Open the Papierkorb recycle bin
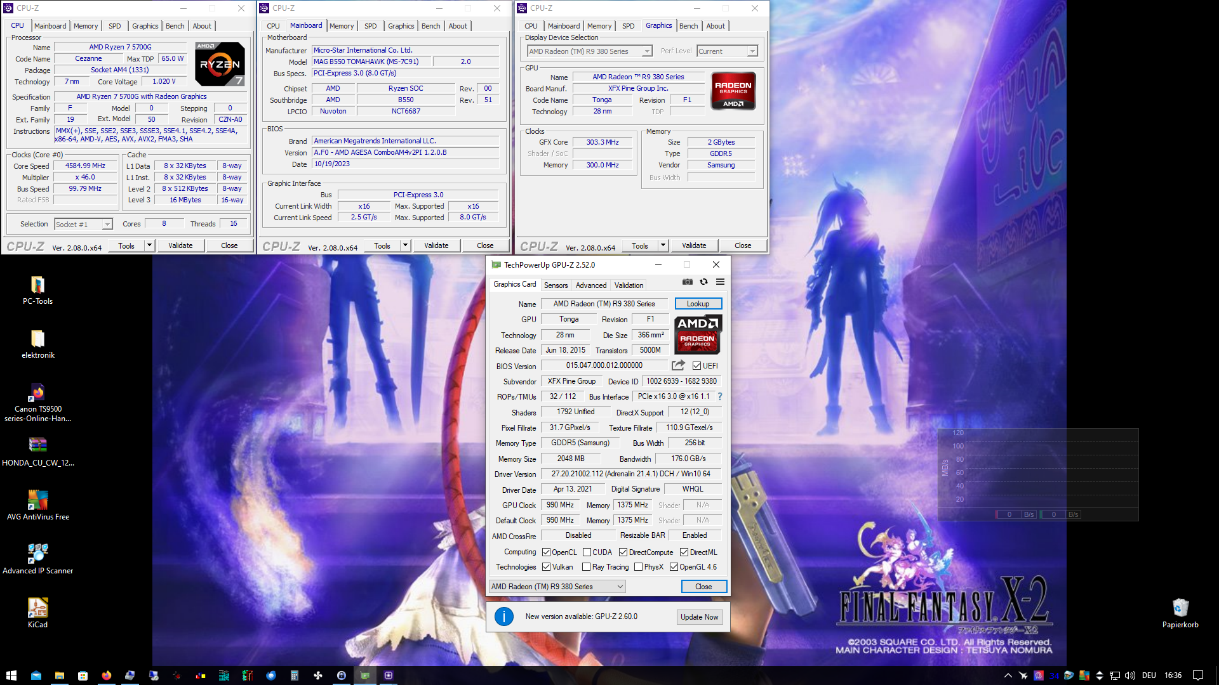The image size is (1219, 685). (x=1180, y=613)
